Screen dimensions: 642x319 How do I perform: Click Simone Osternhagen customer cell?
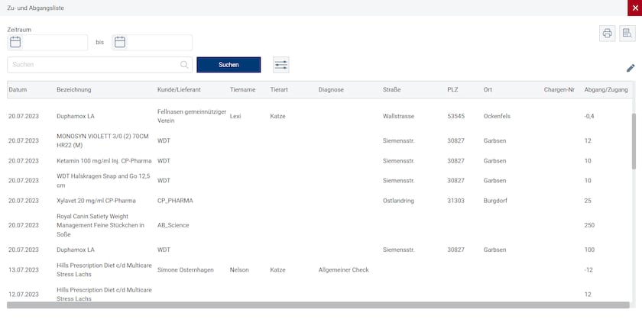[x=186, y=270]
